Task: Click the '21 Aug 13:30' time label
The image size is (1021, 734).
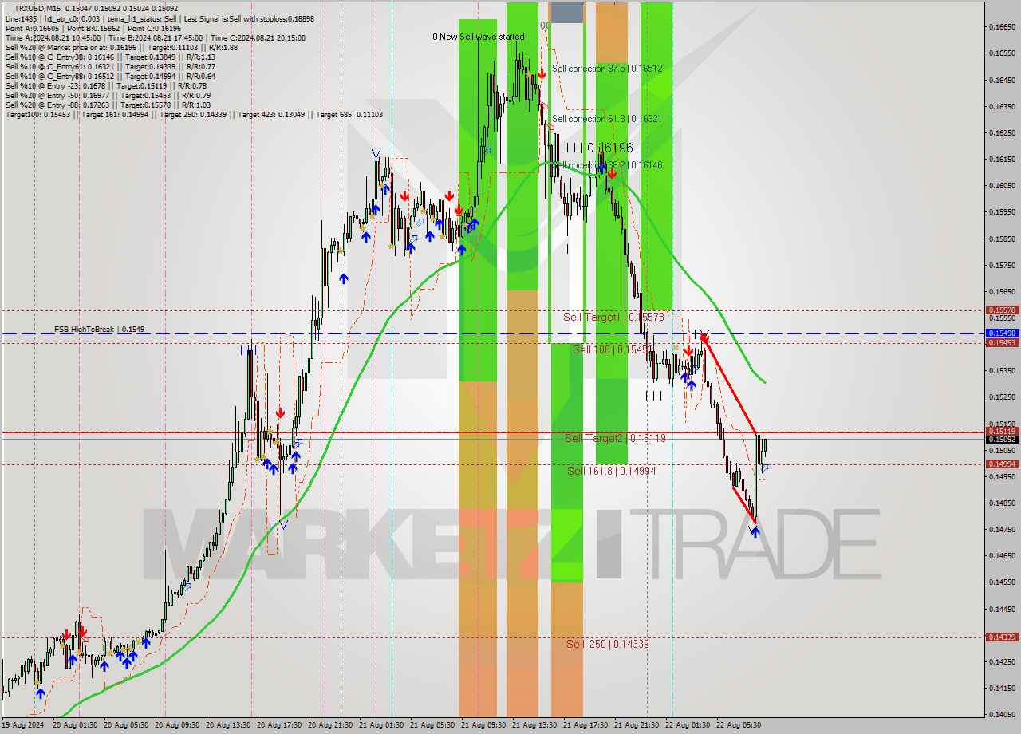Action: 534,725
